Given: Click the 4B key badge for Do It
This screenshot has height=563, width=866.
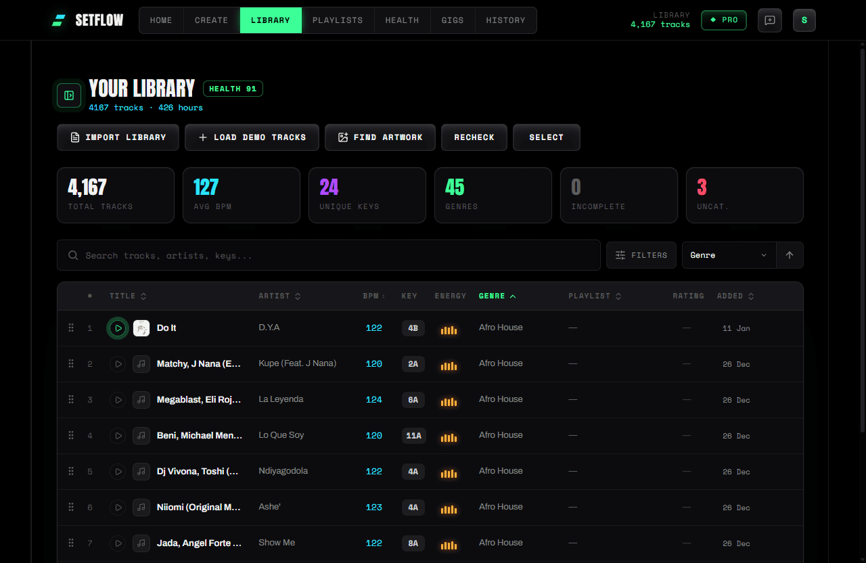Looking at the screenshot, I should (413, 328).
